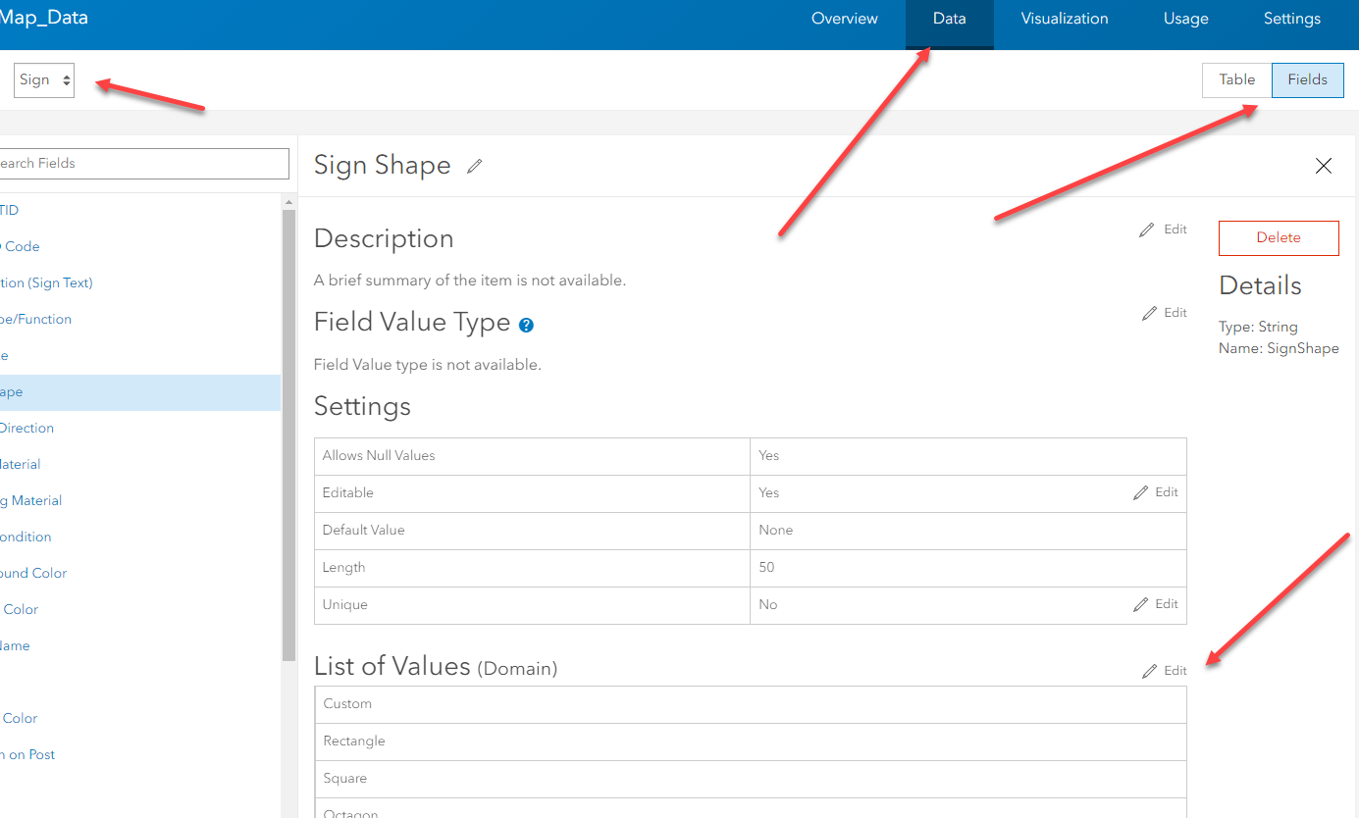Open the Data tab
1359x818 pixels.
click(x=949, y=19)
